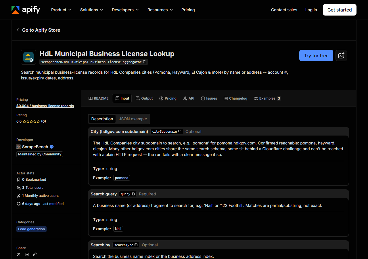Image resolution: width=368 pixels, height=259 pixels.
Task: Click the HdL Municipal Business License Lookup title
Action: 107,54
